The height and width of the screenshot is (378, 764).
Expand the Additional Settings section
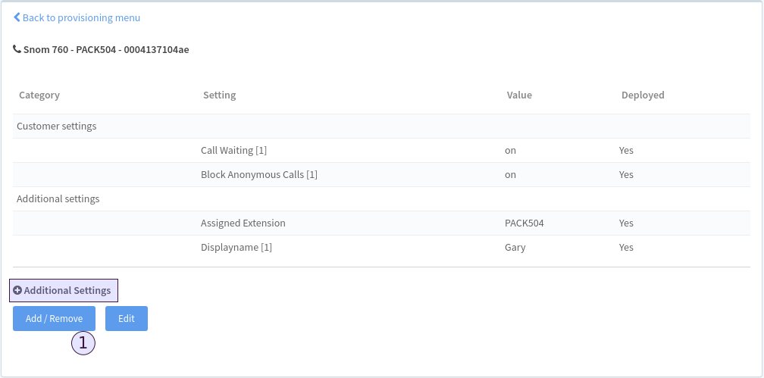pos(67,290)
